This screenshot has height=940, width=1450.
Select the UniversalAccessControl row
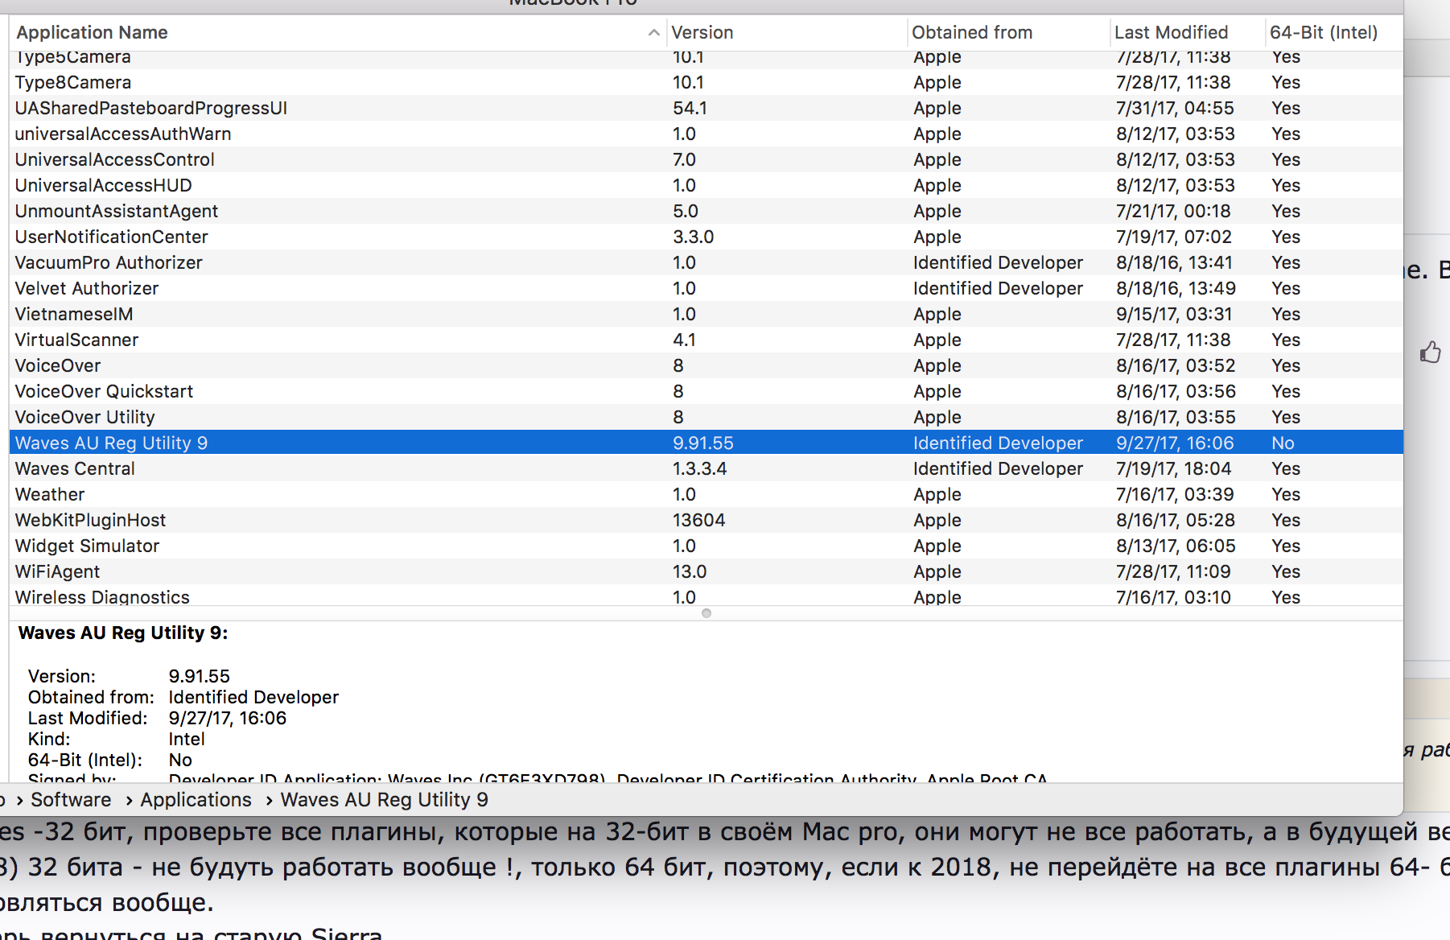(x=706, y=159)
